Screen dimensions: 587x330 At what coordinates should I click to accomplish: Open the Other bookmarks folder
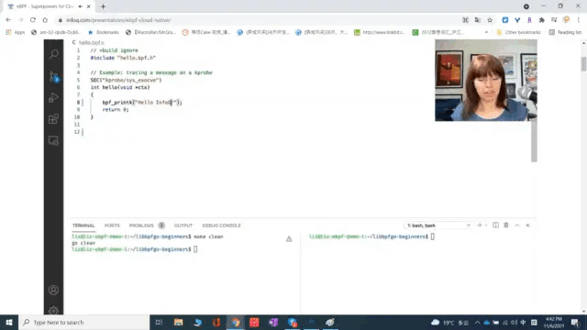[518, 32]
